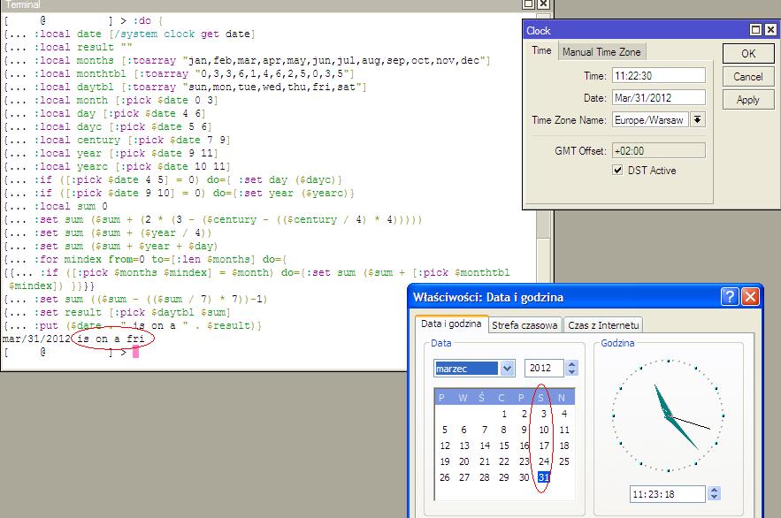
Task: Select March 24 in the calendar
Action: click(545, 461)
